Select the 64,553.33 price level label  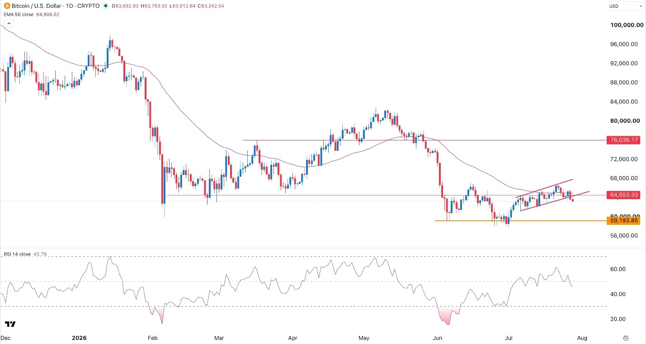[624, 195]
